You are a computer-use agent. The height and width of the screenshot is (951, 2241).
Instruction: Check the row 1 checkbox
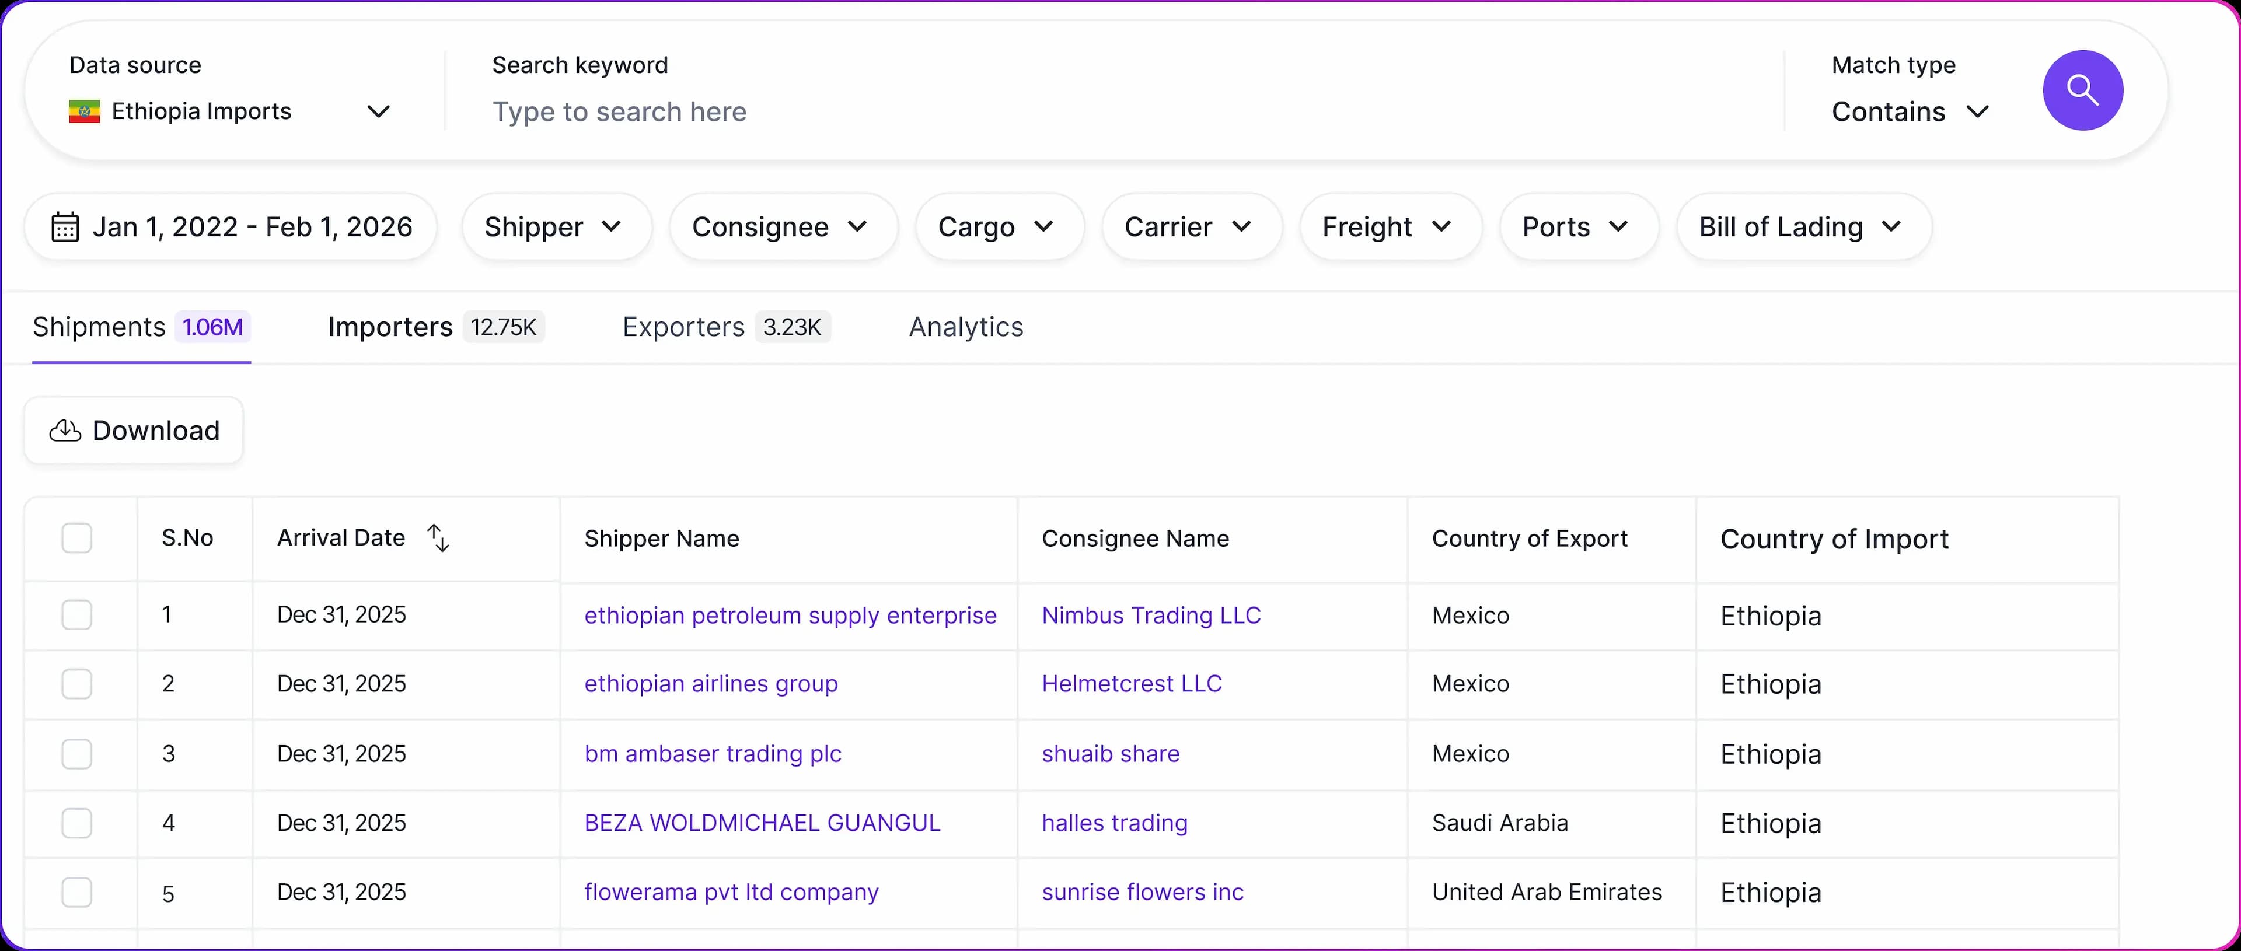76,615
